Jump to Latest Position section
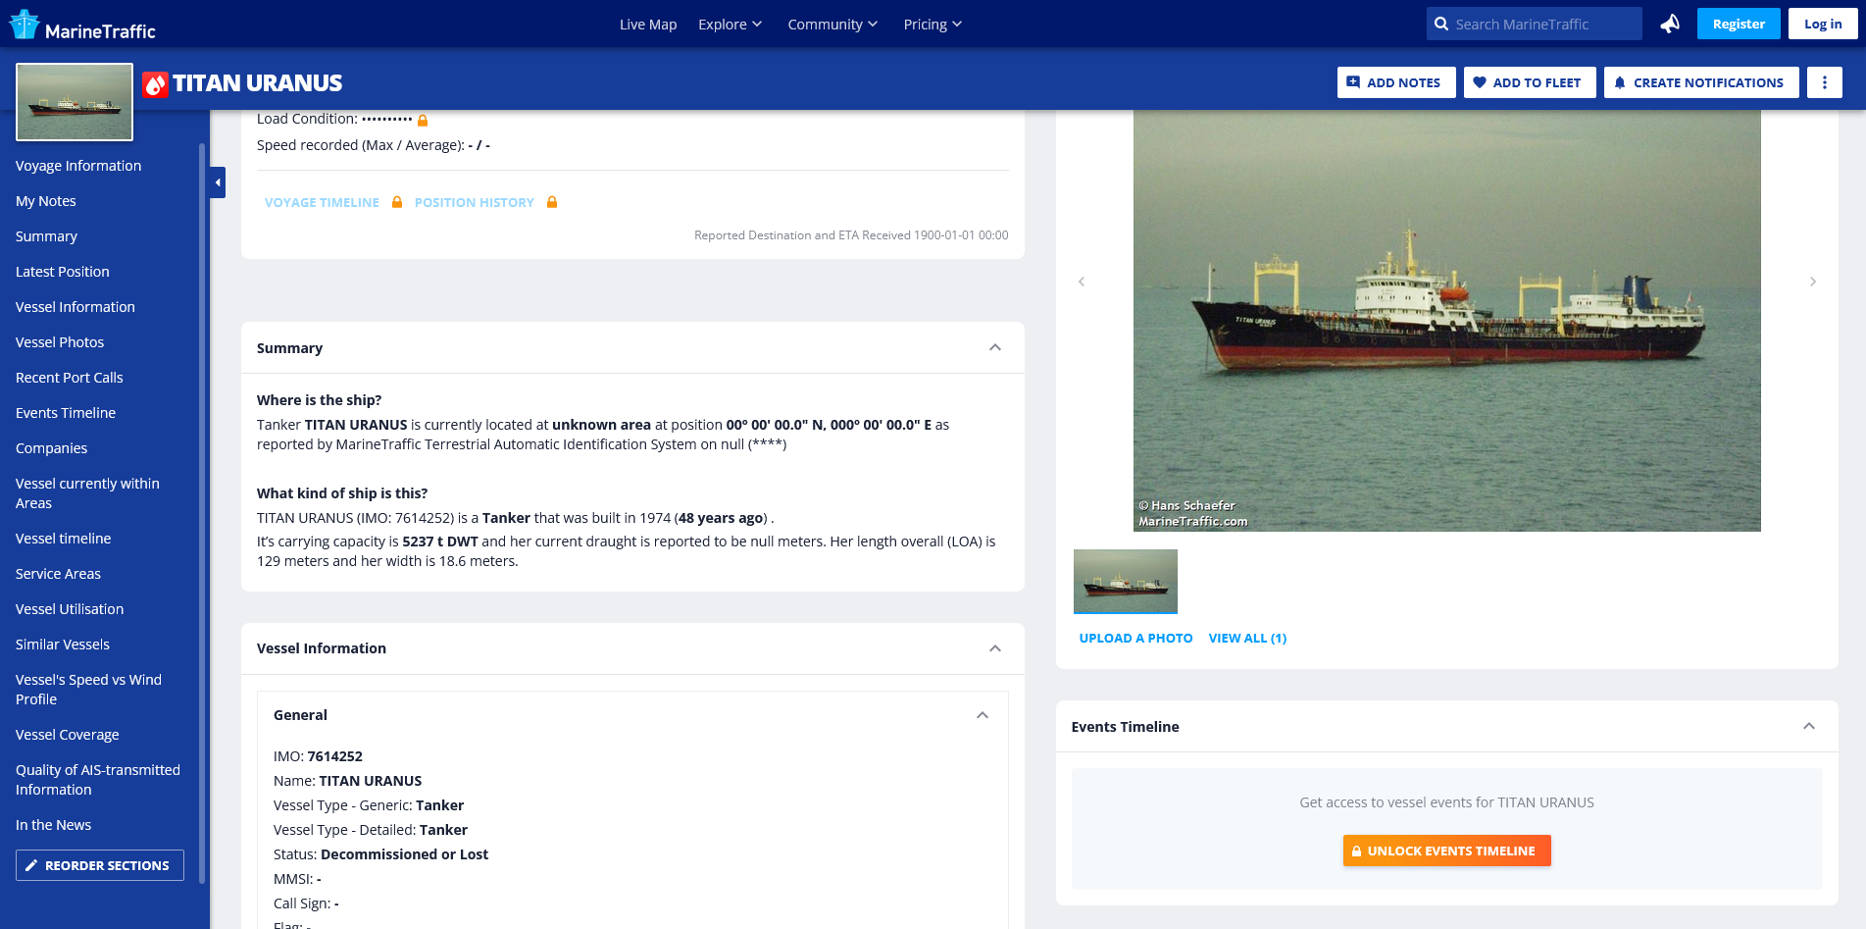 coord(63,272)
